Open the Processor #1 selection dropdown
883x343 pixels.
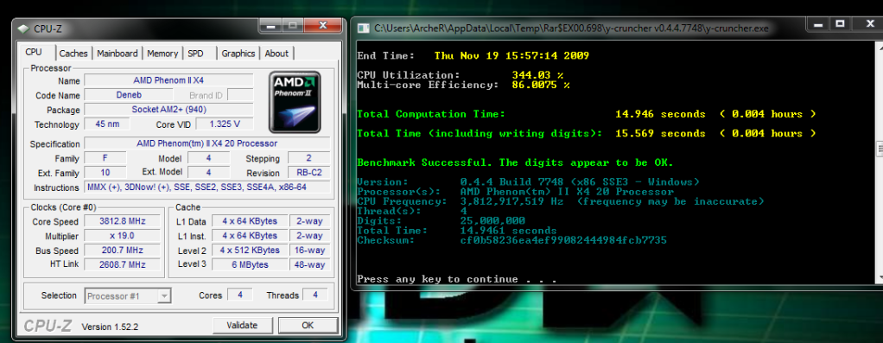tap(128, 295)
